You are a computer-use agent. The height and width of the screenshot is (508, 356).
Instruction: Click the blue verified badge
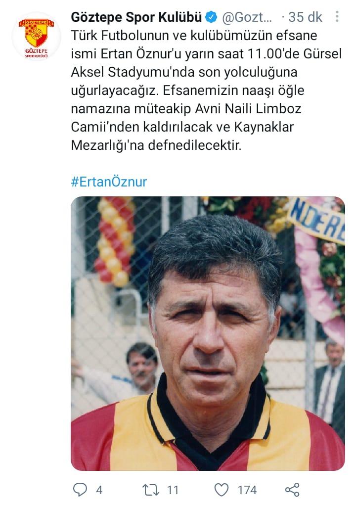click(212, 17)
